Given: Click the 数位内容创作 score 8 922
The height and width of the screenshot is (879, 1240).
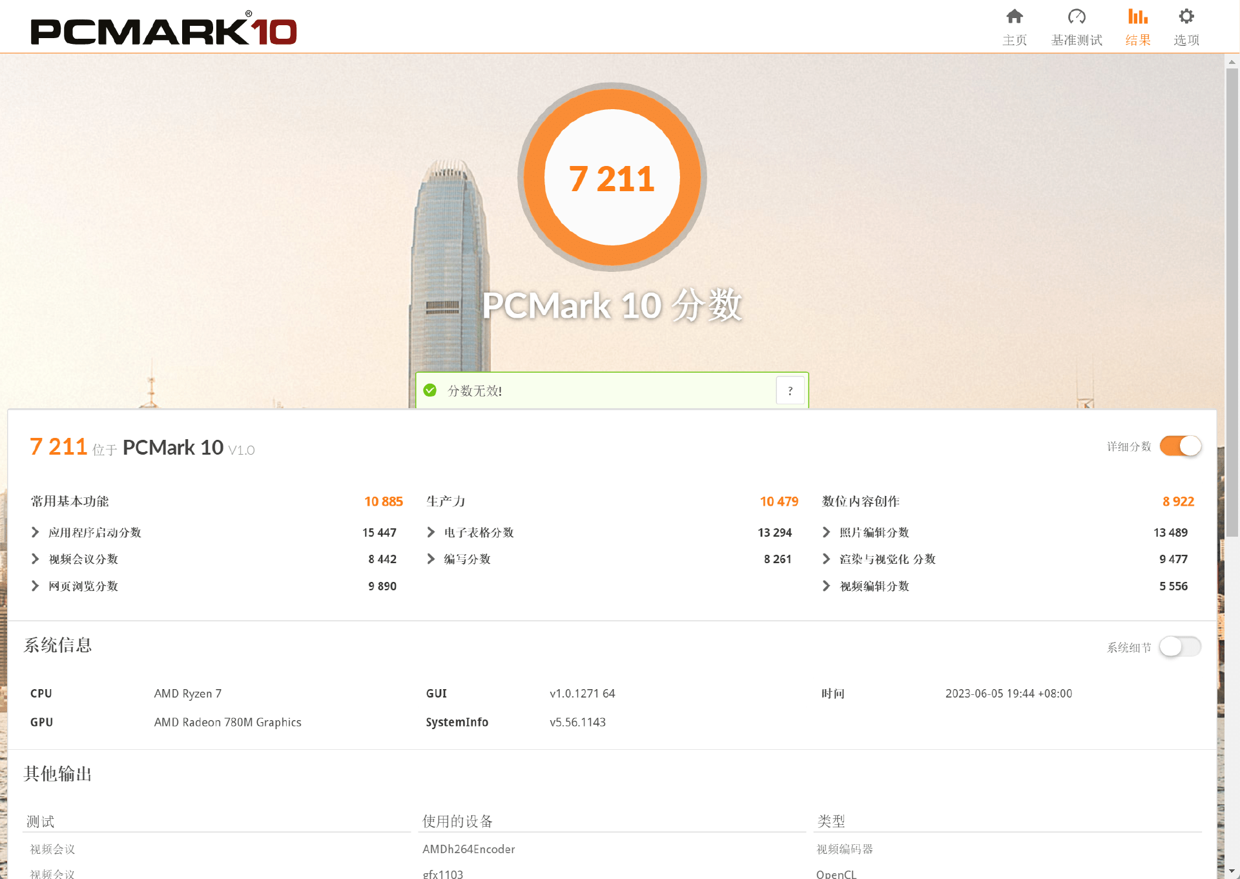Looking at the screenshot, I should [x=1178, y=501].
